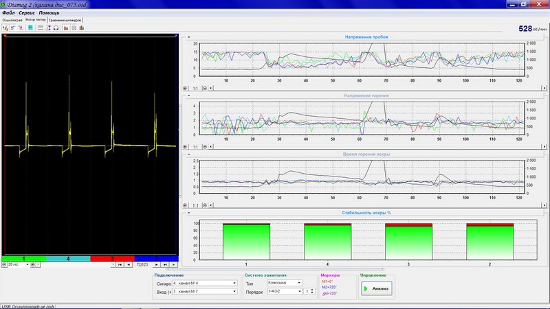Viewport: 550px width, 309px height.
Task: Click the ΔM=720° marker label
Action: coord(329,294)
